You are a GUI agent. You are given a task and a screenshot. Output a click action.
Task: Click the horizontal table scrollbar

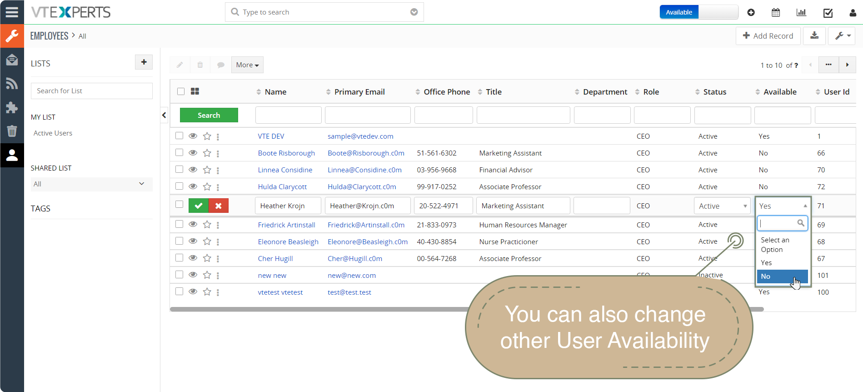(467, 309)
